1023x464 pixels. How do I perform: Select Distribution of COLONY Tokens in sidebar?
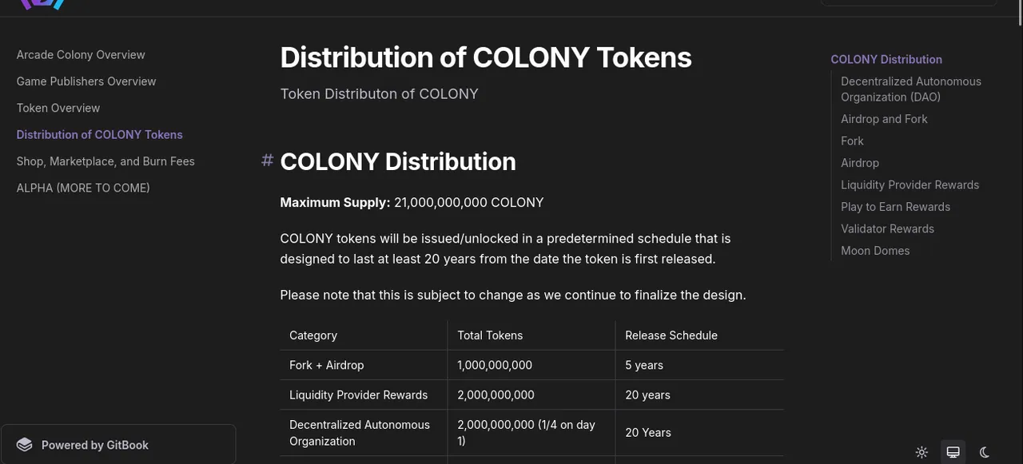pyautogui.click(x=100, y=134)
